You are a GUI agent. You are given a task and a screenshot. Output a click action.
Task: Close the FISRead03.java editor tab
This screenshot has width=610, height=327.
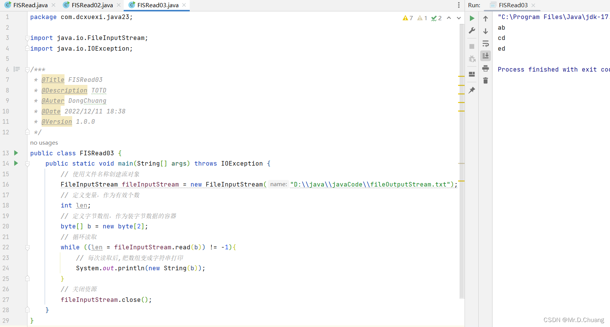[x=184, y=5]
